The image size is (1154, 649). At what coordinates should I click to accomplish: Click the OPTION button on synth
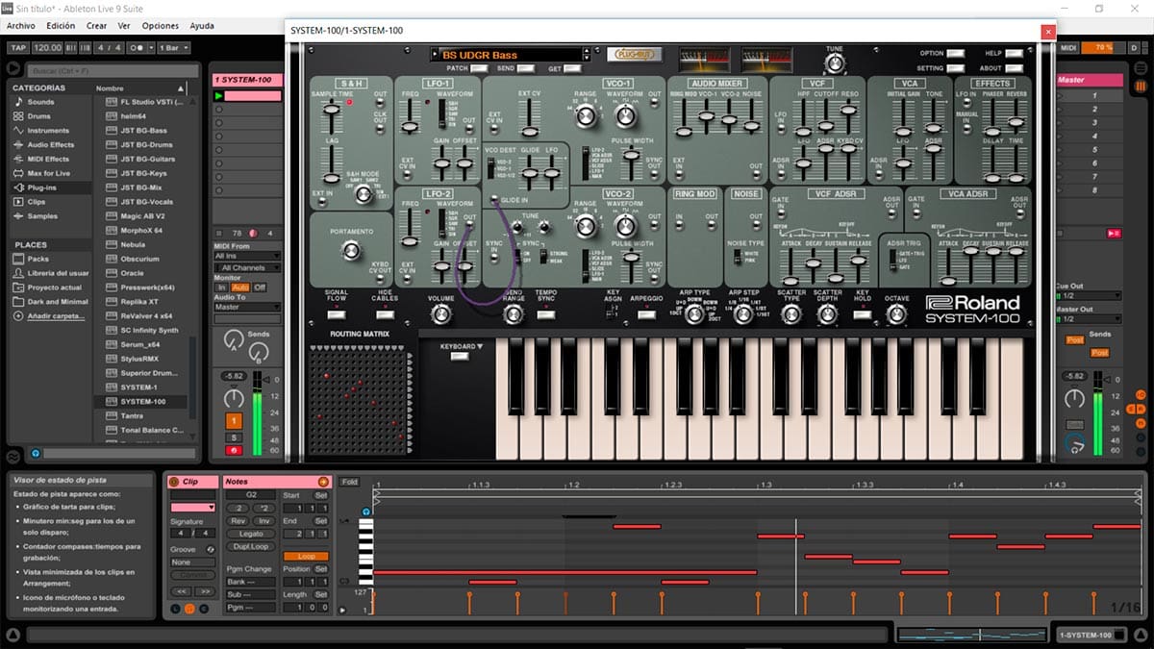point(955,54)
